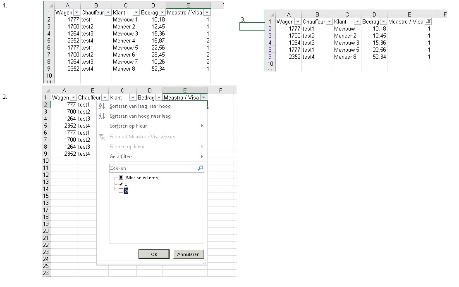Open Bedrag filter dropdown in sheet 1
Image resolution: width=459 pixels, height=287 pixels.
pyautogui.click(x=162, y=12)
